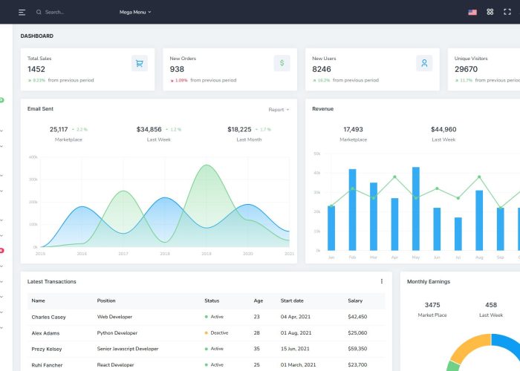Focus the Search input field
Image resolution: width=520 pixels, height=371 pixels.
(x=54, y=13)
